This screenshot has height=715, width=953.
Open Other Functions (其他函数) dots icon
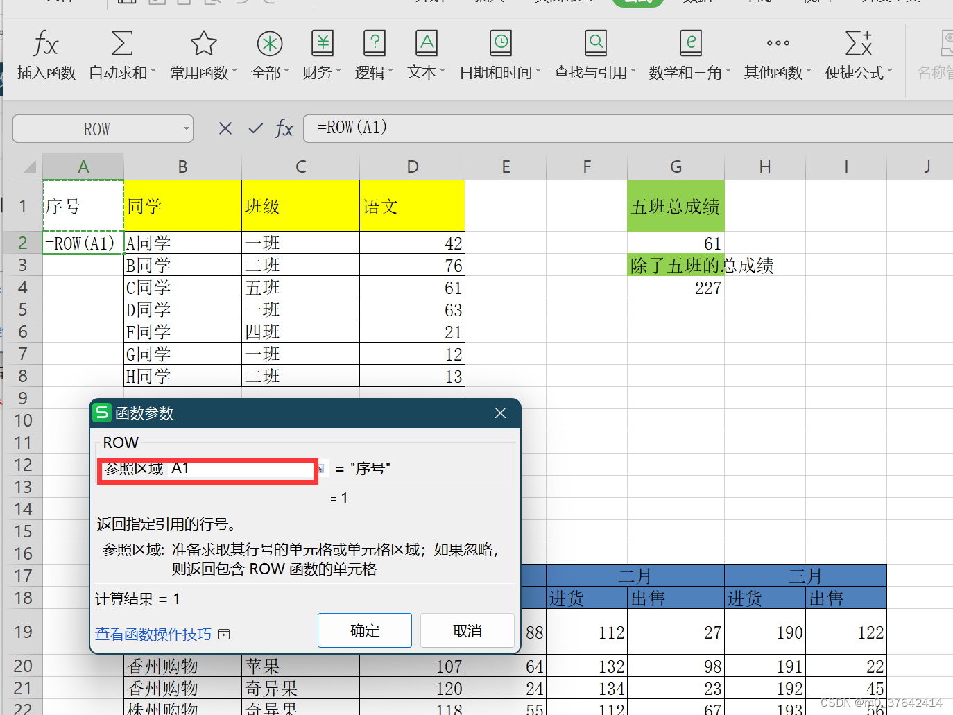point(778,43)
